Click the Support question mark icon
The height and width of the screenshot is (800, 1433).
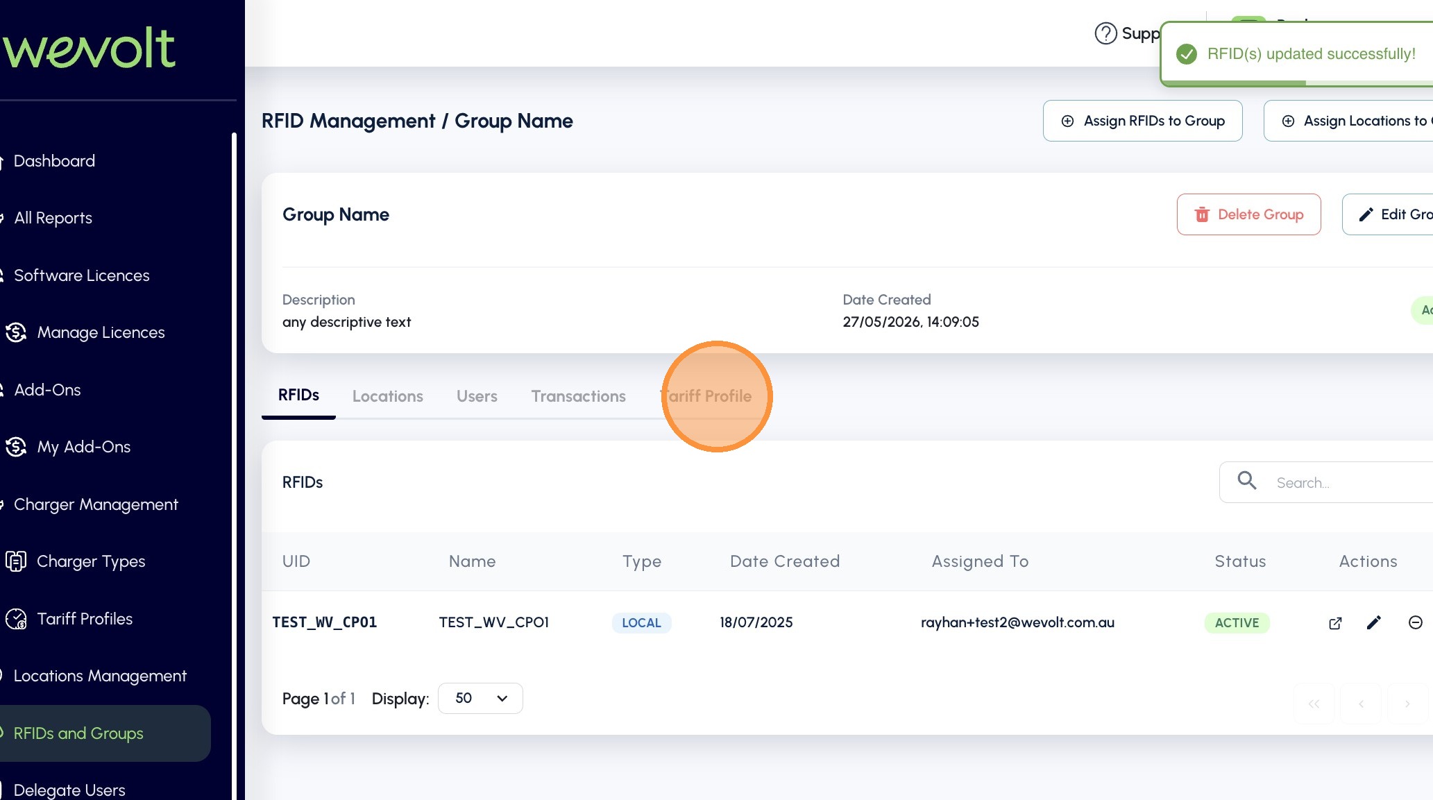(1105, 33)
